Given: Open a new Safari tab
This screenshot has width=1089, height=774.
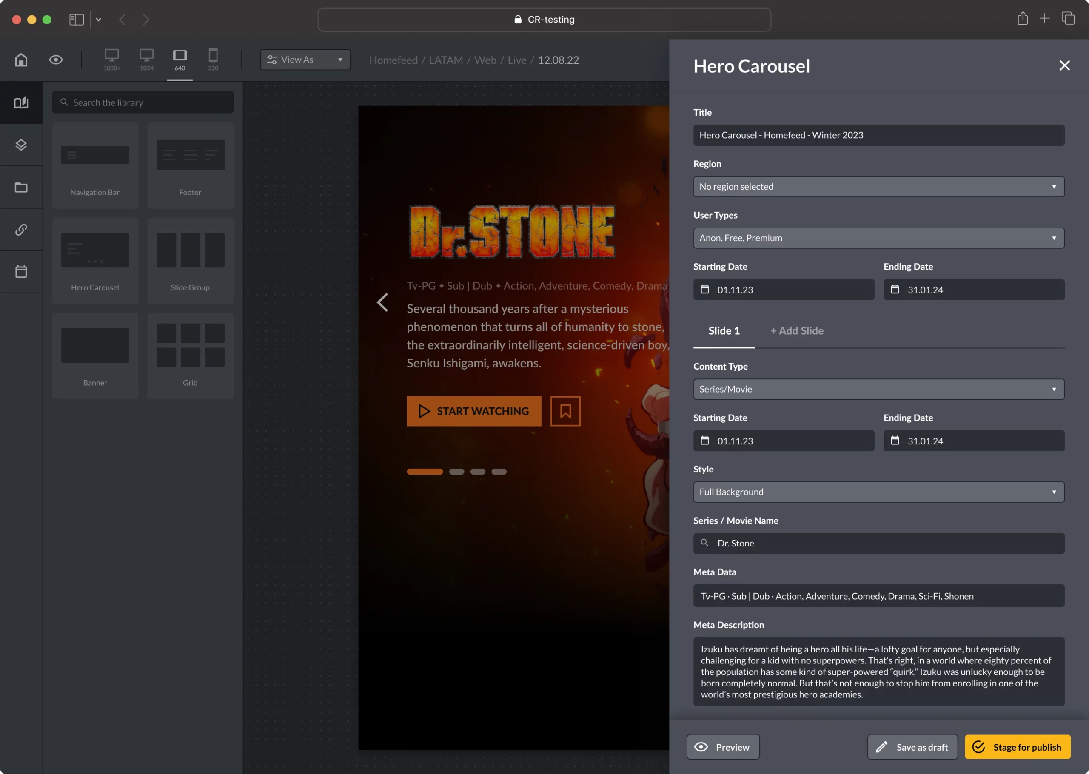Looking at the screenshot, I should tap(1044, 19).
